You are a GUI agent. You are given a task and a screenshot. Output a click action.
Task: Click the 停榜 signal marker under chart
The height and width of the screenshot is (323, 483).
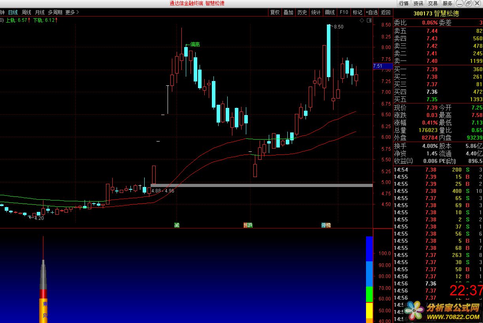(326, 225)
